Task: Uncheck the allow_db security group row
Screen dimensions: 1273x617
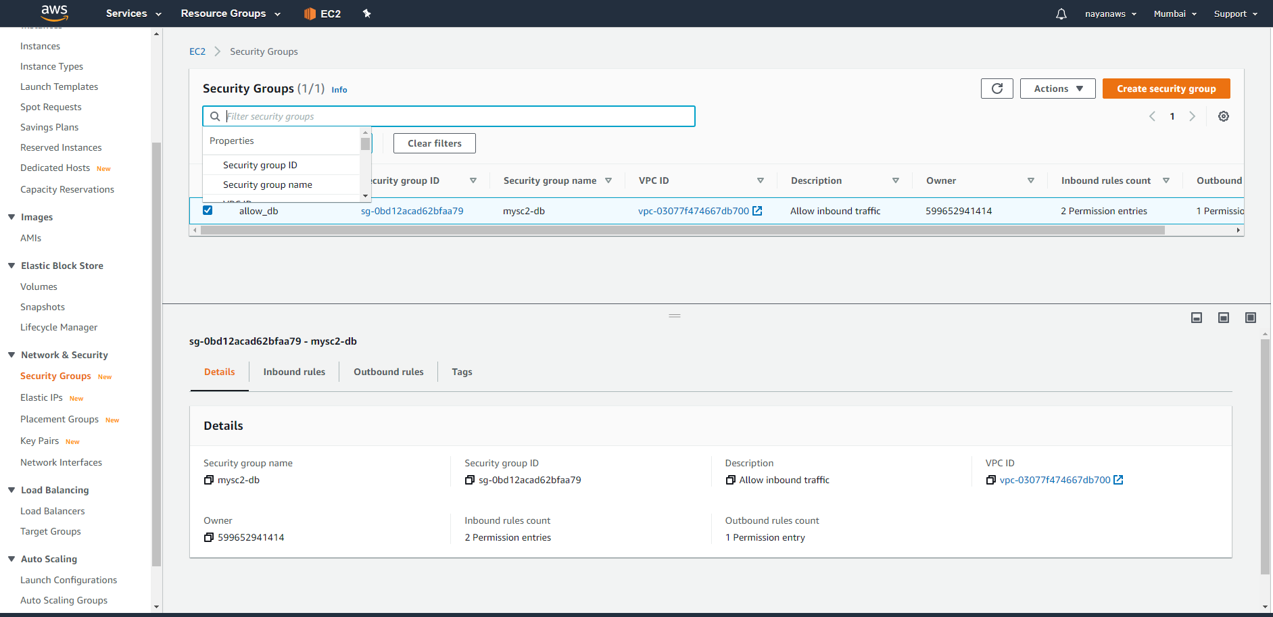Action: pyautogui.click(x=207, y=210)
